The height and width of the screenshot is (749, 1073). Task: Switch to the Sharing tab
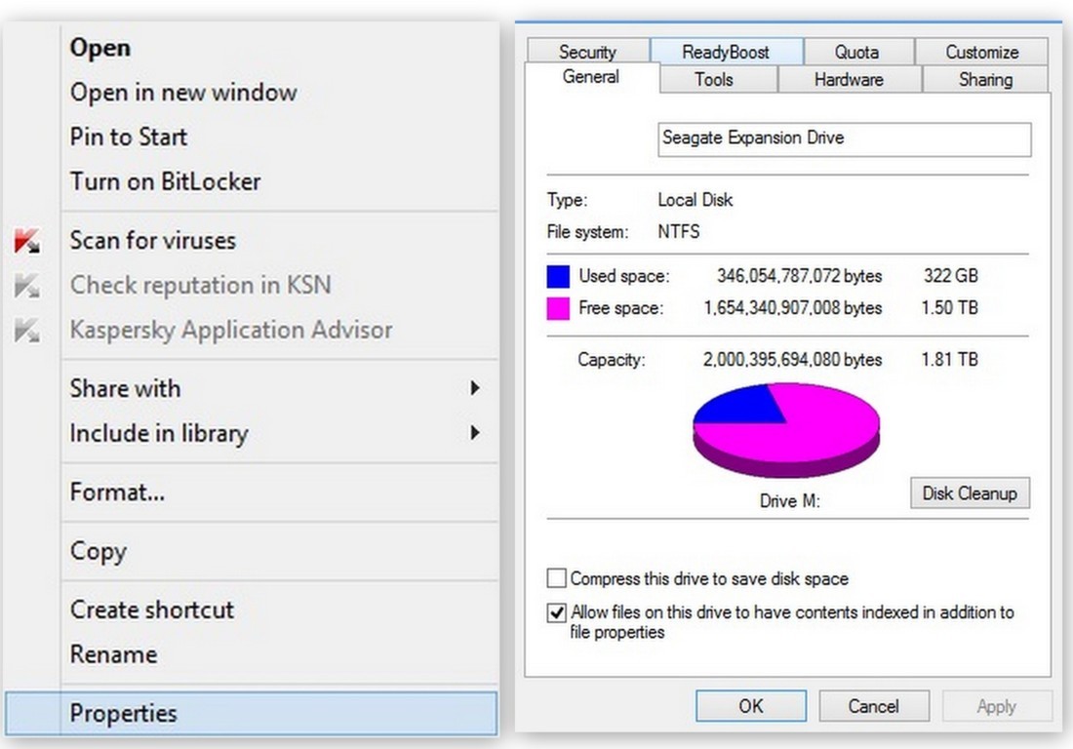click(985, 79)
